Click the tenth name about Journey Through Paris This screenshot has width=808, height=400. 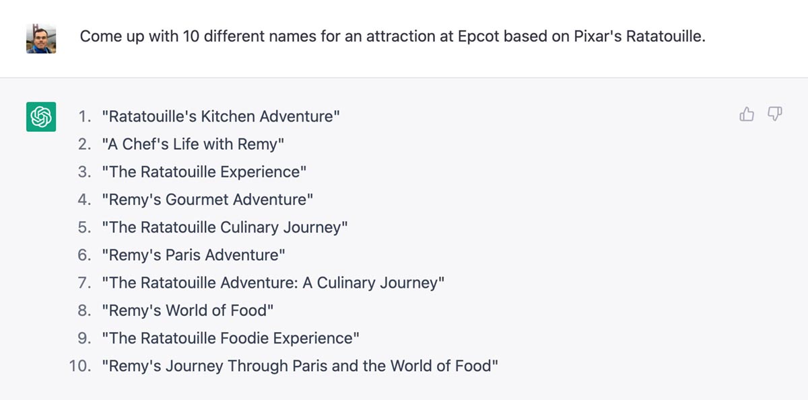point(300,366)
